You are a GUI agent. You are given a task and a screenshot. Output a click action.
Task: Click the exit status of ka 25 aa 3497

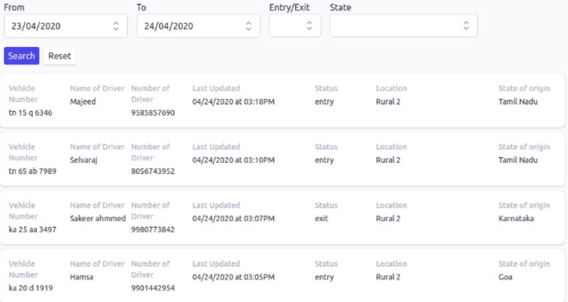pyautogui.click(x=321, y=219)
